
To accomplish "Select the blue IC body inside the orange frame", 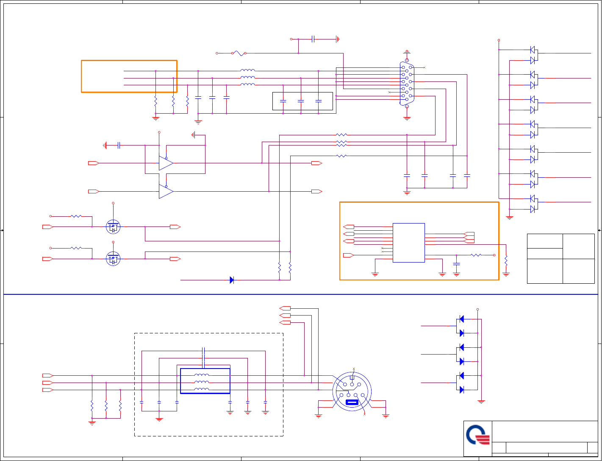I will click(409, 243).
